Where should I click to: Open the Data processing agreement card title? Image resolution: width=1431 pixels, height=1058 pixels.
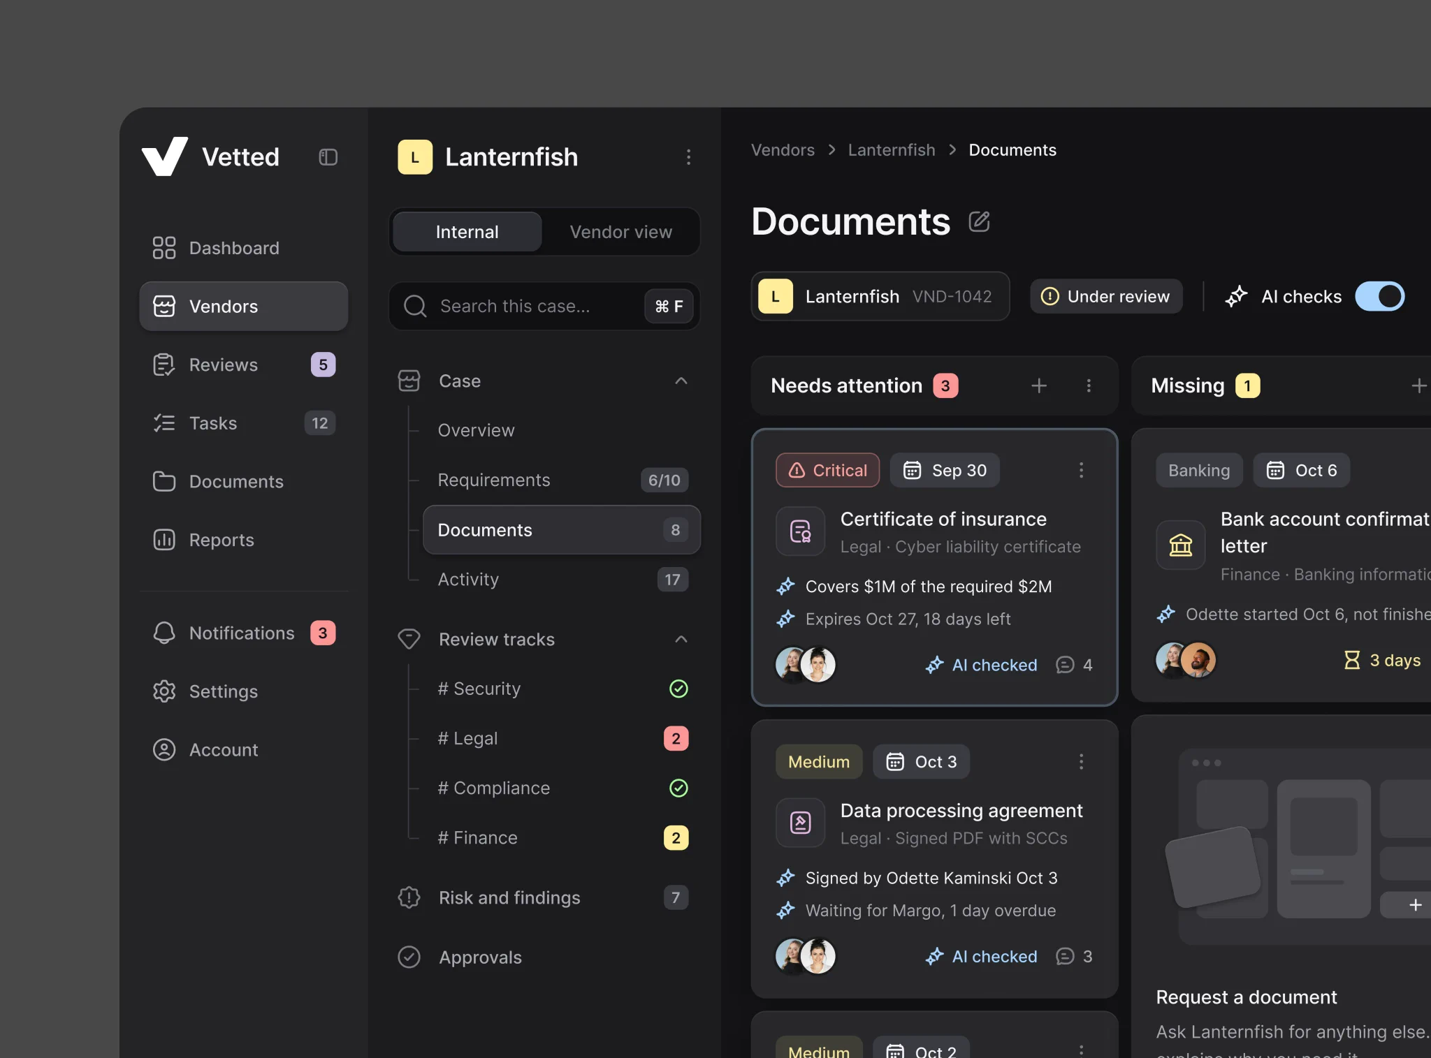click(x=961, y=810)
